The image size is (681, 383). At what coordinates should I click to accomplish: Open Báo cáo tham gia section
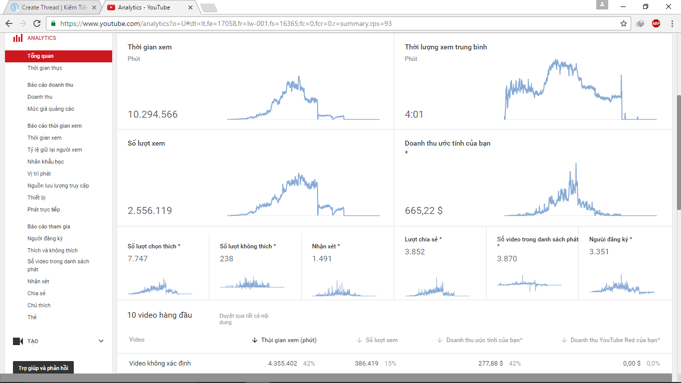click(49, 227)
